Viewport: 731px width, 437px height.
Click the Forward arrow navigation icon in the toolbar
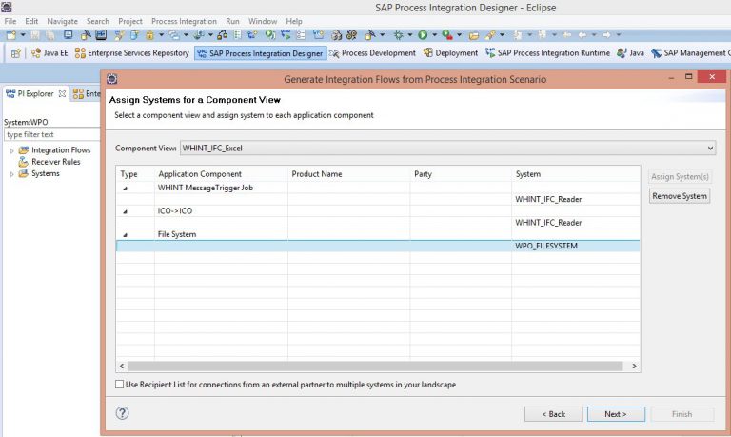click(606, 35)
